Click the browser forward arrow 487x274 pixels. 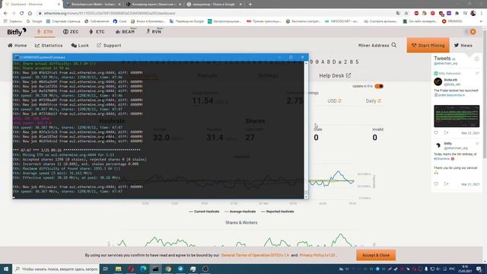pos(14,13)
